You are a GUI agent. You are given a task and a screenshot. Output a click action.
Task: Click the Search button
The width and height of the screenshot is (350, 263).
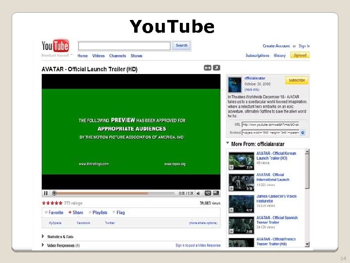coord(181,45)
